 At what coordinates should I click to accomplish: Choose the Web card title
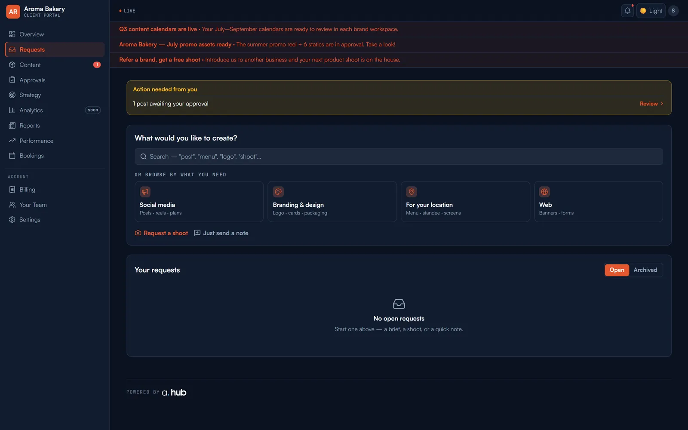click(546, 205)
